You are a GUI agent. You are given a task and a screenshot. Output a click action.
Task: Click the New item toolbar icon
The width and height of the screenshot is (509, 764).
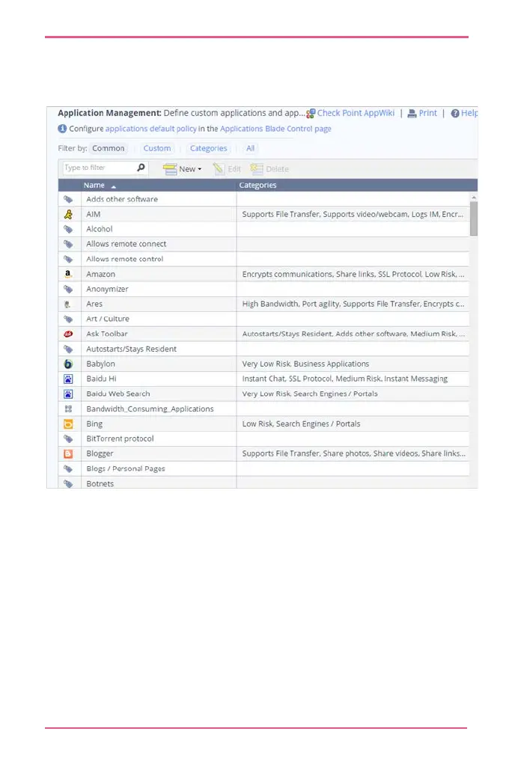pos(170,169)
